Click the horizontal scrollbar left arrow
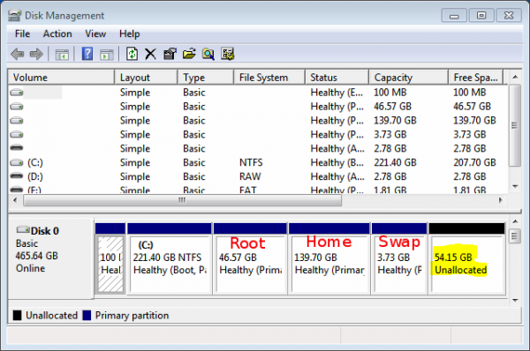 tap(15, 200)
